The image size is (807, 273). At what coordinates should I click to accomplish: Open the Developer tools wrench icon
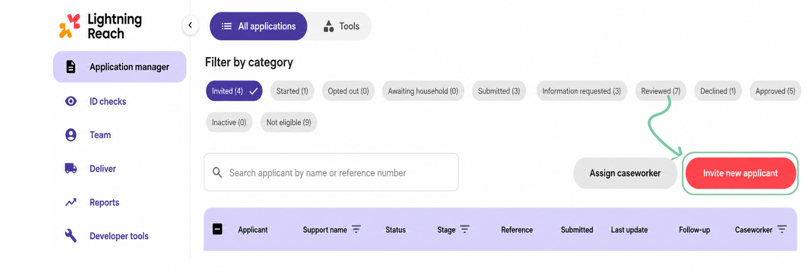71,236
